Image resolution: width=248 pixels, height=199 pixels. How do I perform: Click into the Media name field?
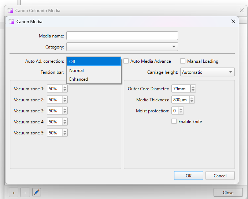coord(122,36)
